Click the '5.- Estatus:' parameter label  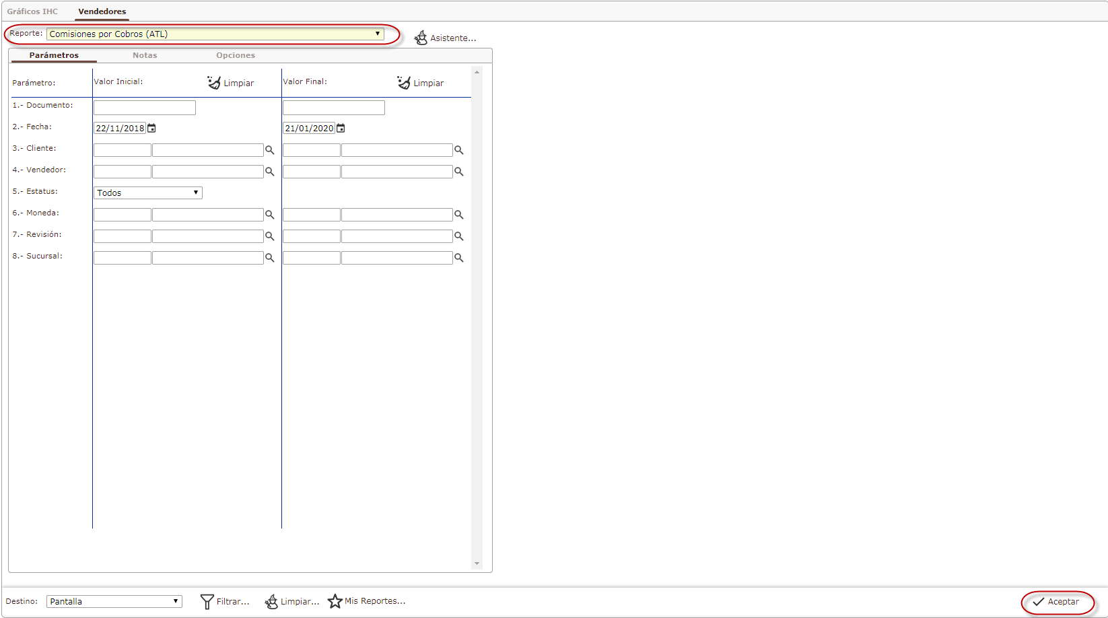tap(35, 191)
